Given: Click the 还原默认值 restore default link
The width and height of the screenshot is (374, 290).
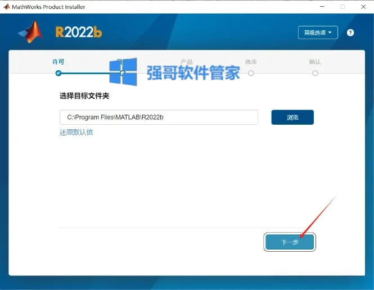Looking at the screenshot, I should click(x=76, y=132).
